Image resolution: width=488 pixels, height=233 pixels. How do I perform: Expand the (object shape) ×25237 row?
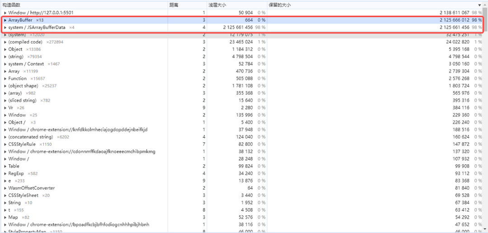coord(5,86)
